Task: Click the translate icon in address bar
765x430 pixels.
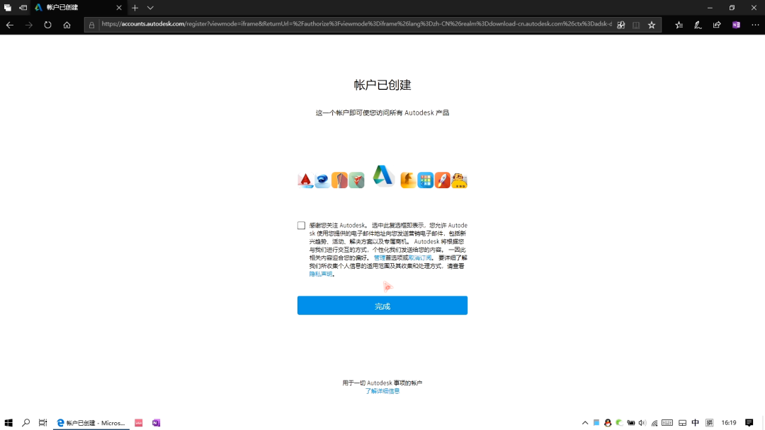Action: coord(620,25)
